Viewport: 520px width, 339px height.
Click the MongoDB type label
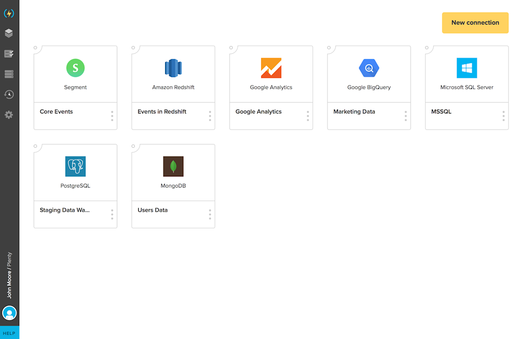coord(173,186)
